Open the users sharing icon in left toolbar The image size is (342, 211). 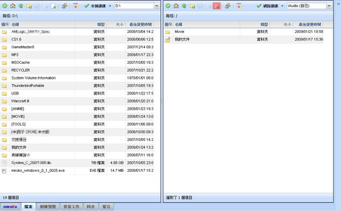pyautogui.click(x=64, y=6)
